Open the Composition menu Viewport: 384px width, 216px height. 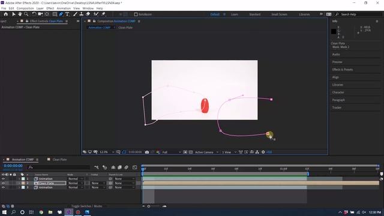(25, 8)
